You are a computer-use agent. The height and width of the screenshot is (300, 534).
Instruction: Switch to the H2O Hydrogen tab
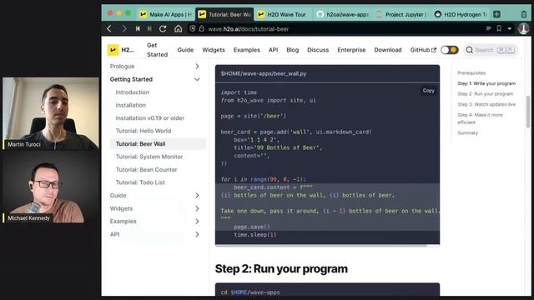[461, 14]
